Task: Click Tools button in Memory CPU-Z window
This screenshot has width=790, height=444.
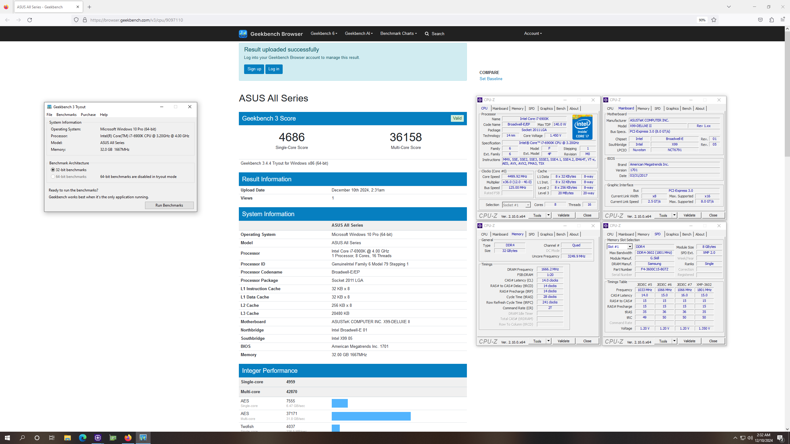Action: tap(537, 341)
